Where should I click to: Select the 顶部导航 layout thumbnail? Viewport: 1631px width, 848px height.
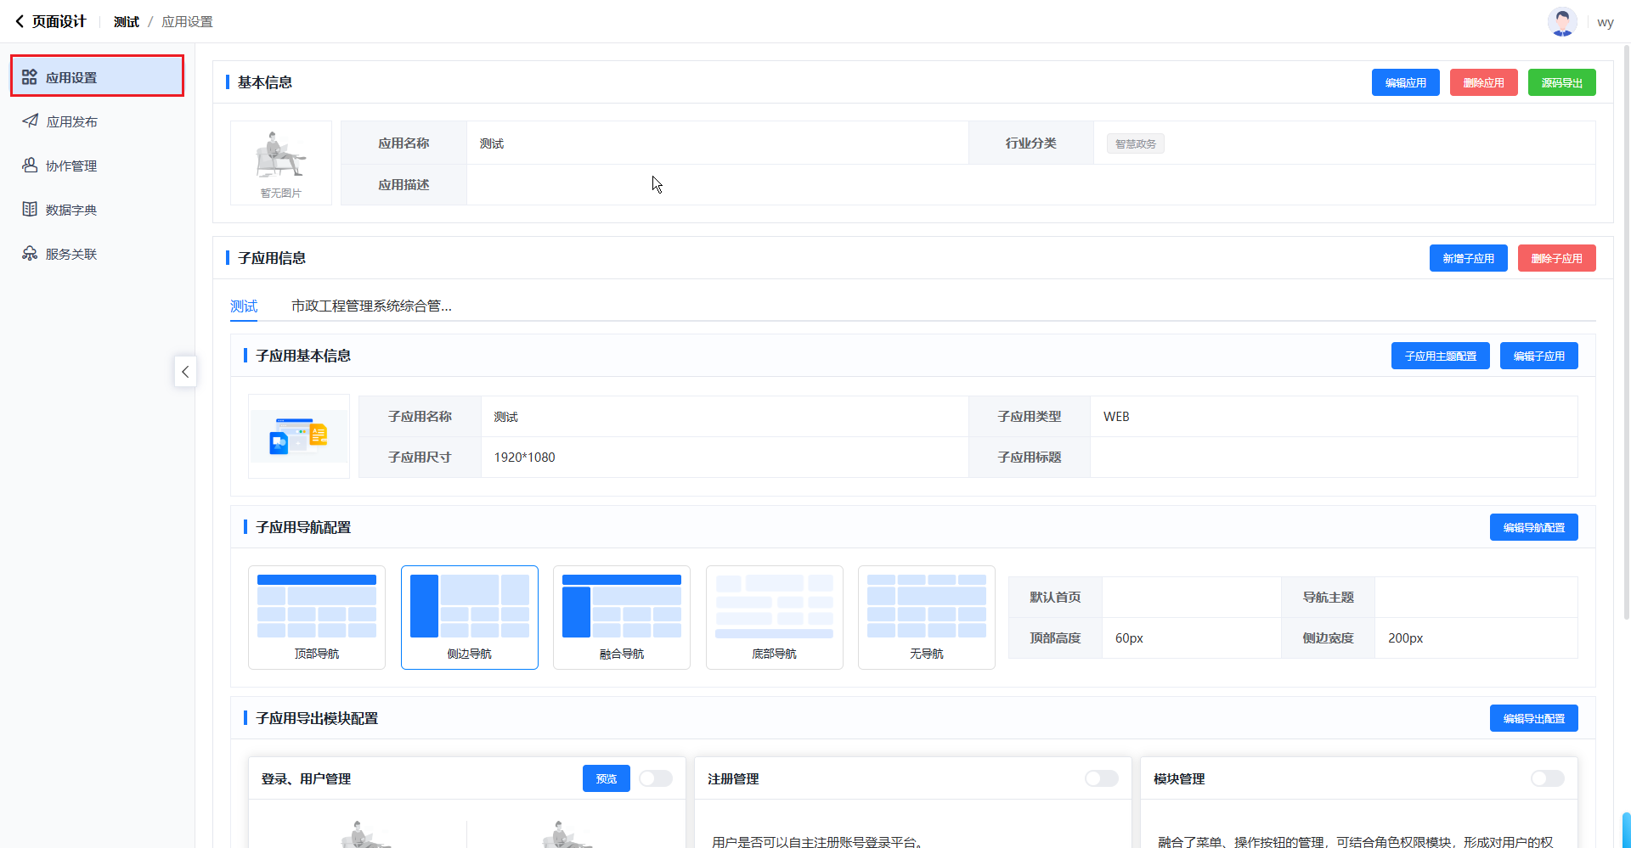click(316, 617)
